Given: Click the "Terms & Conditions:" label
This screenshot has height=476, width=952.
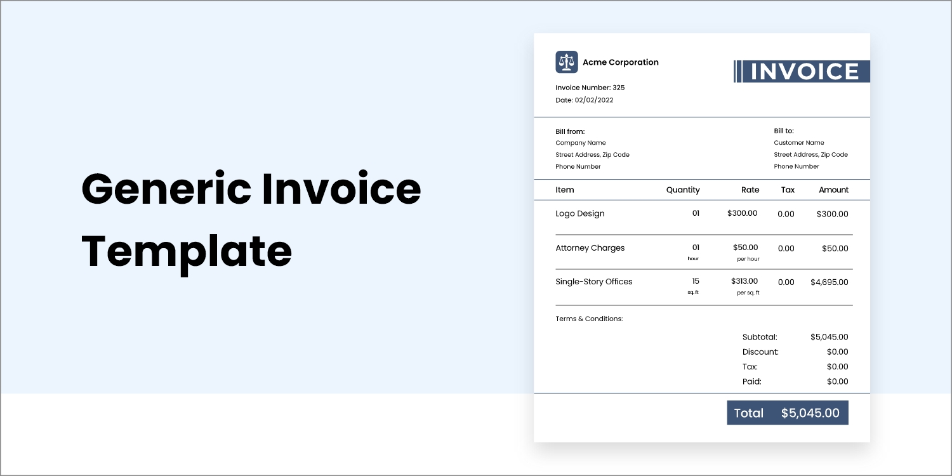Looking at the screenshot, I should click(x=589, y=319).
